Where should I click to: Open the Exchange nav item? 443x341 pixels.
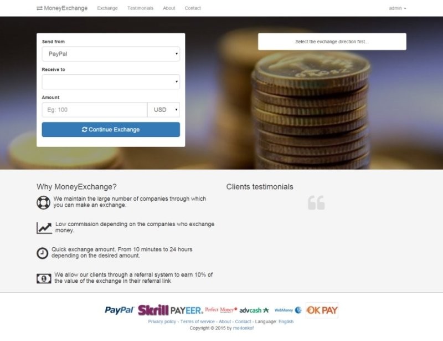click(x=107, y=8)
